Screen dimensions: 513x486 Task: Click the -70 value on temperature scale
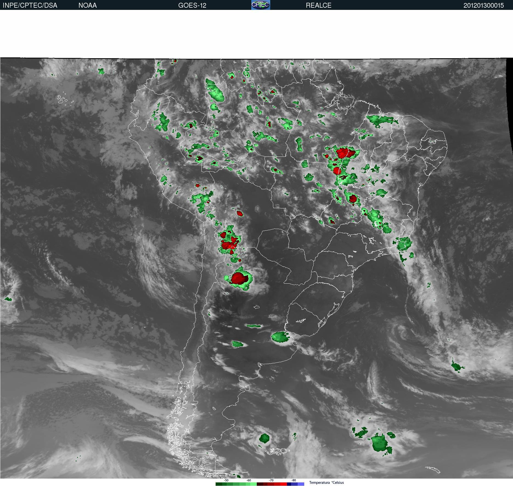pos(271,480)
